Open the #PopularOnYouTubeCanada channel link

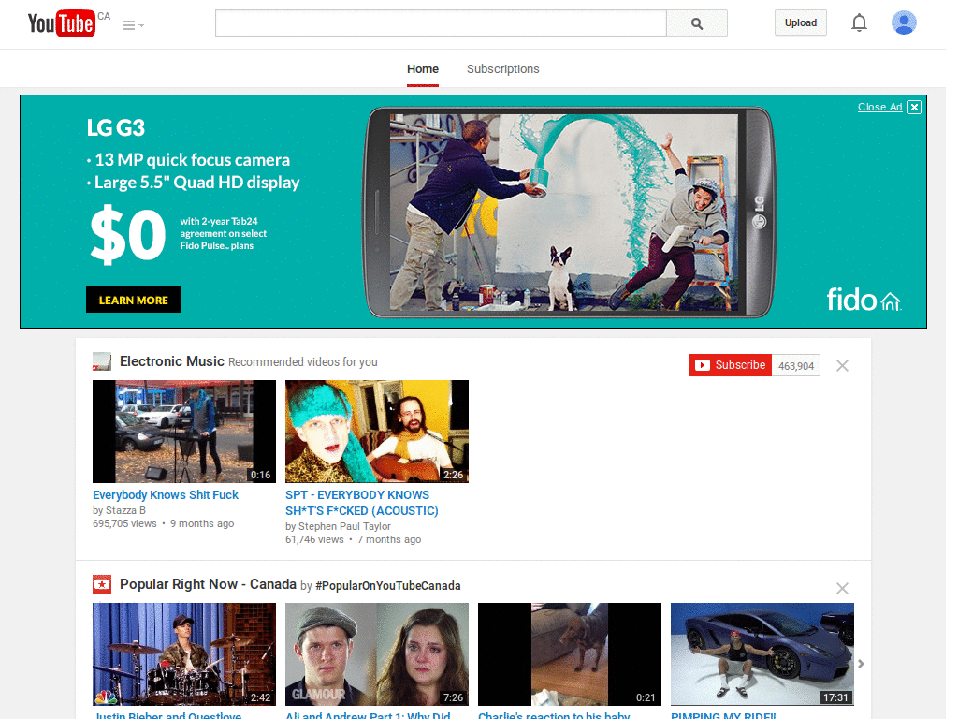388,586
